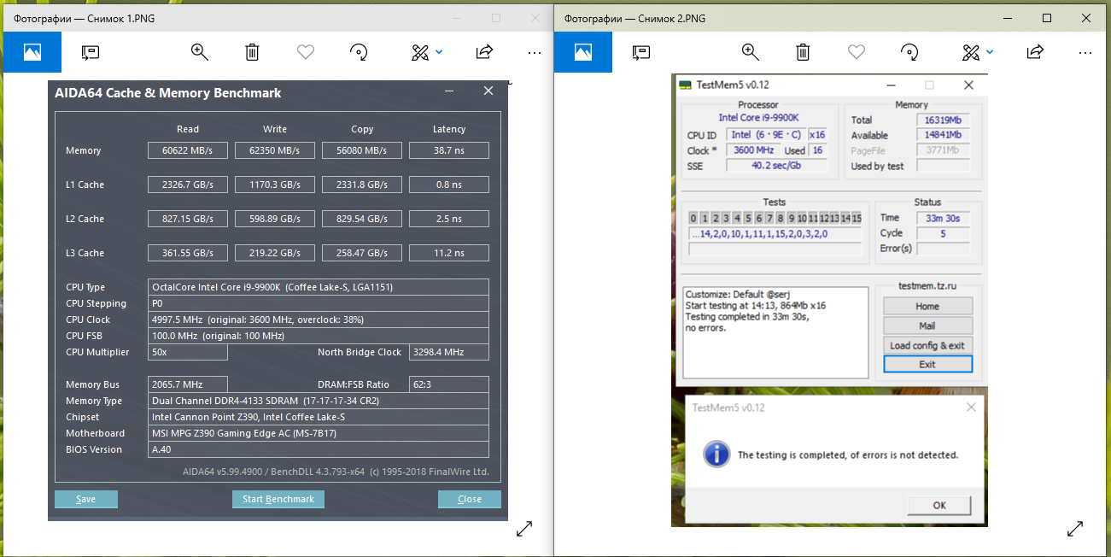
Task: Click the Motherboard MSI MPG Z390 row
Action: pos(319,433)
